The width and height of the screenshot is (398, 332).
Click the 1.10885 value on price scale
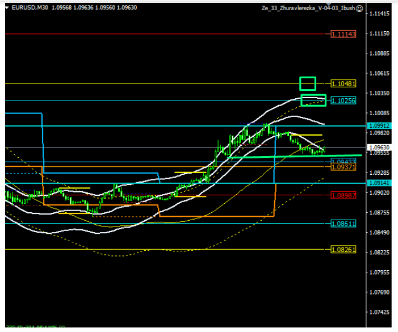click(379, 53)
